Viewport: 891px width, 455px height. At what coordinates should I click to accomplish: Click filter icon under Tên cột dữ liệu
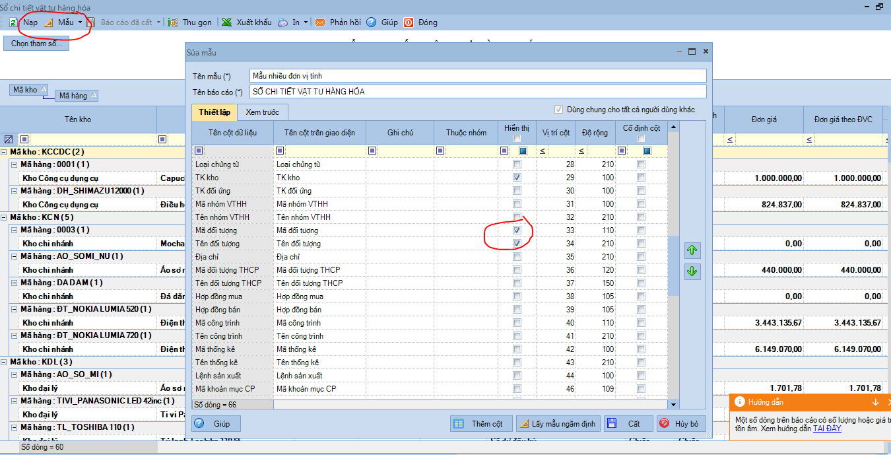click(198, 151)
